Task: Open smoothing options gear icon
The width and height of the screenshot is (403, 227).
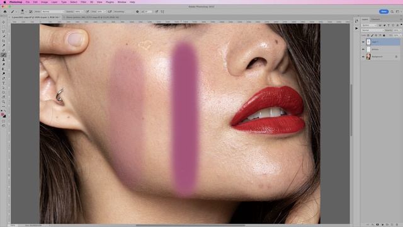Action: pyautogui.click(x=137, y=11)
